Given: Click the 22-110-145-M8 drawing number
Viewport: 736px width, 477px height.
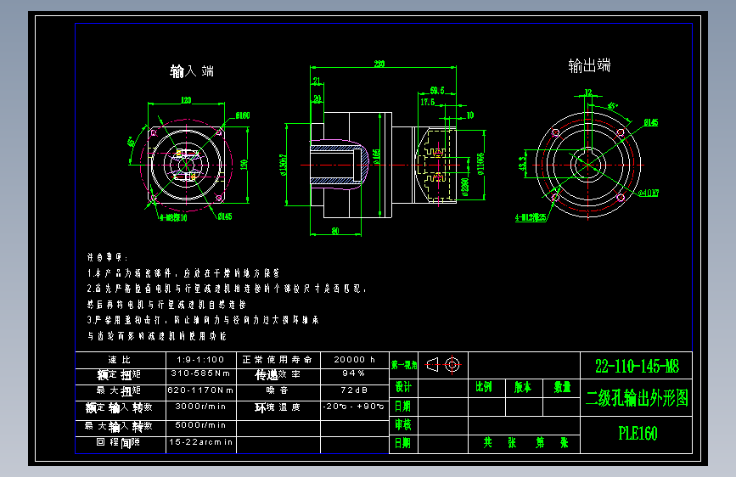Looking at the screenshot, I should 637,366.
